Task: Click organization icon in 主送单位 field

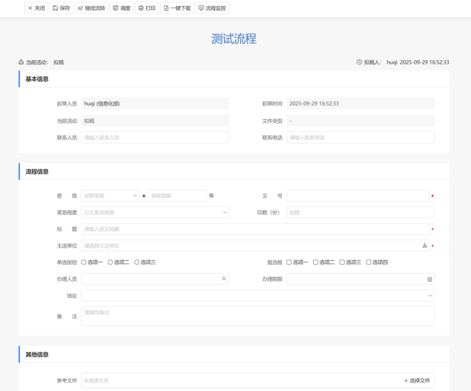Action: (x=425, y=246)
